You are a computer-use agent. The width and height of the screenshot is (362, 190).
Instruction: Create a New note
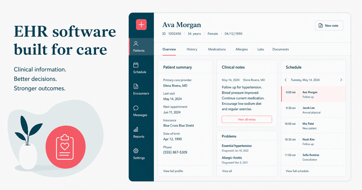click(x=329, y=26)
